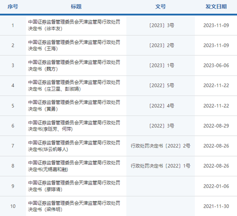Click the date 2023-11-09 in row 1
This screenshot has width=237, height=216.
(216, 25)
